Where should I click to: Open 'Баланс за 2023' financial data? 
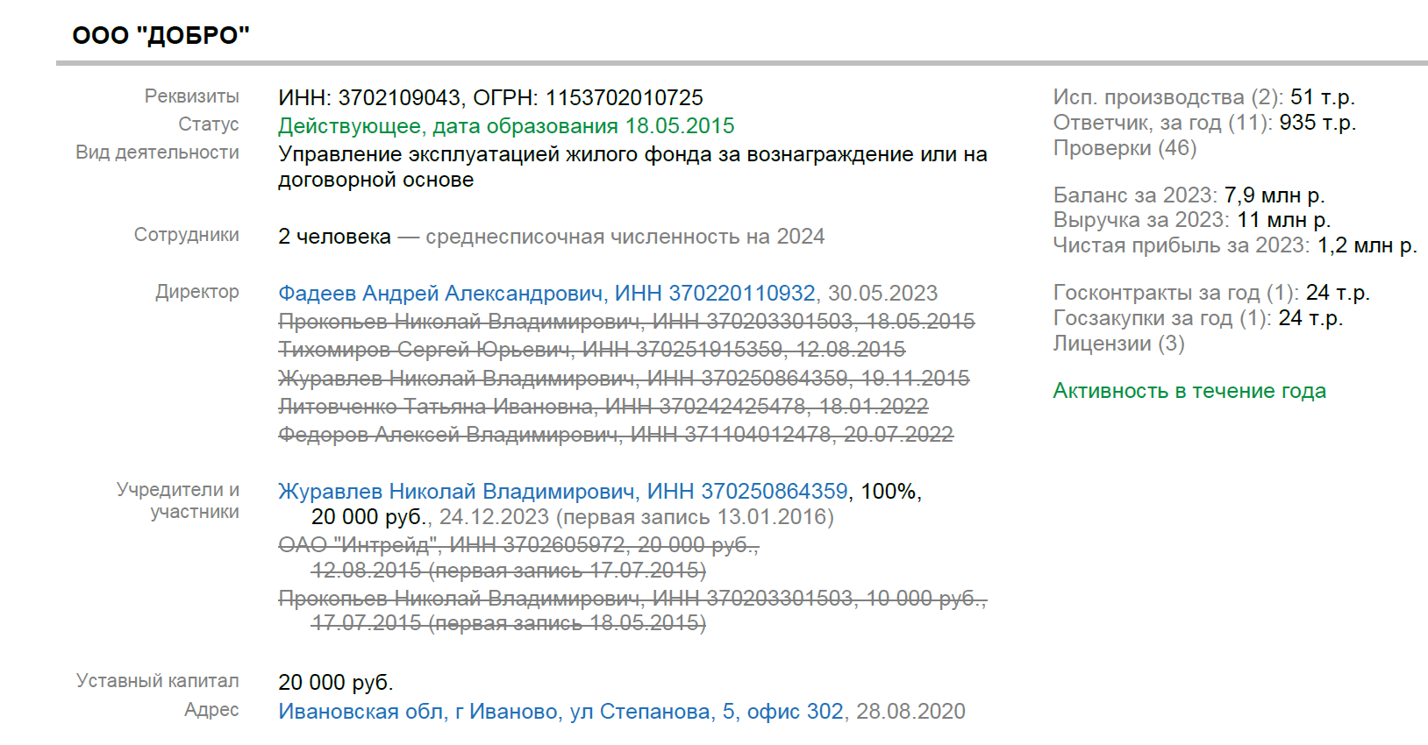pyautogui.click(x=1135, y=195)
